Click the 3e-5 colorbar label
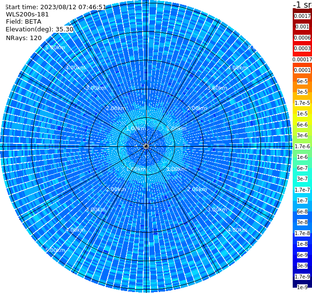This screenshot has width=312, height=293. click(x=302, y=92)
